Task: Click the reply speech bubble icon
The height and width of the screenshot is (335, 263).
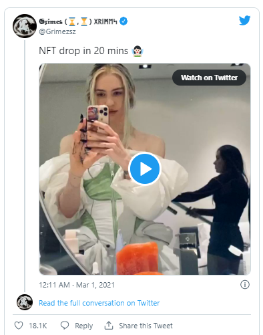Action: 65,326
